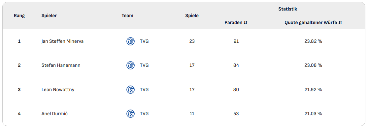The height and width of the screenshot is (127, 368).
Task: Click 23.82 % save rate value
Action: tap(313, 41)
